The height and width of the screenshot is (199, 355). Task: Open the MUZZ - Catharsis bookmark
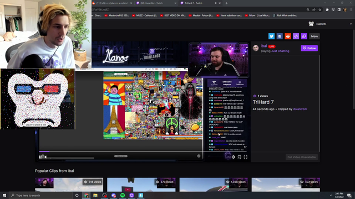pyautogui.click(x=144, y=15)
